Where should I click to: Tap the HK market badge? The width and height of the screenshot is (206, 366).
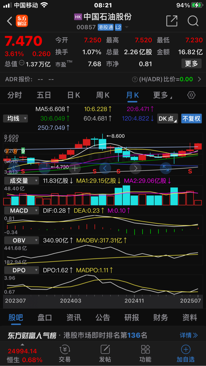point(78,17)
